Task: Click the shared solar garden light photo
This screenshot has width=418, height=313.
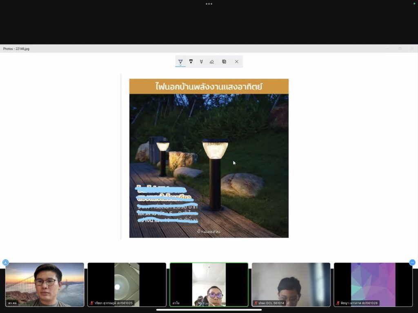Action: [209, 158]
